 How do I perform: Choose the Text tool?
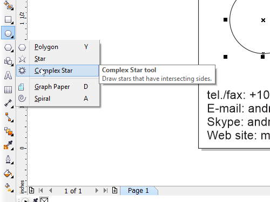coord(8,75)
